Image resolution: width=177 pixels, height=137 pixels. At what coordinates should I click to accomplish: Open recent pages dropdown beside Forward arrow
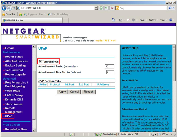[14, 8]
